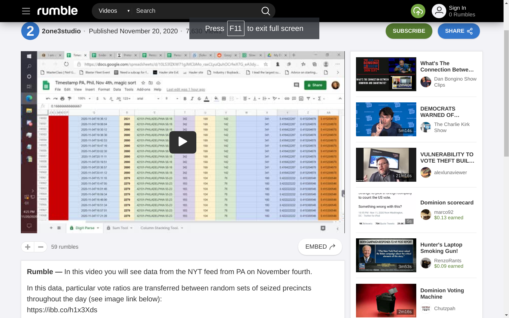This screenshot has height=318, width=509.
Task: Click the Chutzpah channel avatar
Action: pyautogui.click(x=426, y=308)
